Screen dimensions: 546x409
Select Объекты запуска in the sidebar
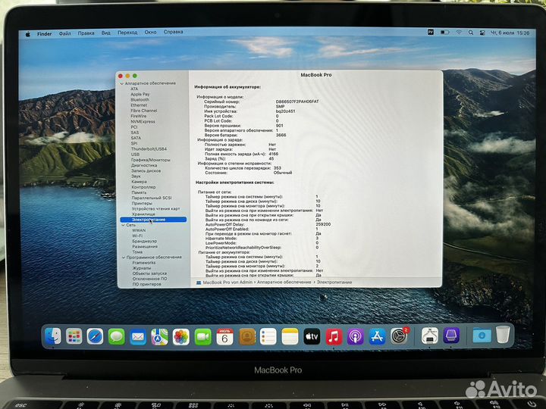tap(149, 273)
